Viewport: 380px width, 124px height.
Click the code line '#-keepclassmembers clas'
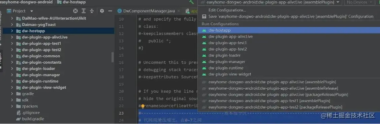click(168, 34)
